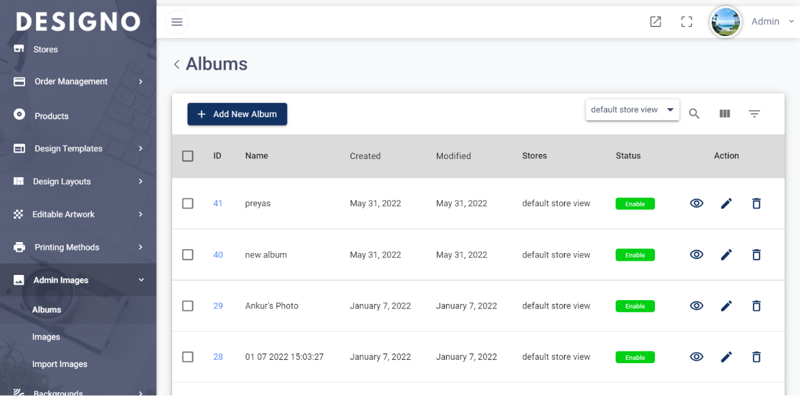Delete the new album row via trash icon
The height and width of the screenshot is (396, 800).
pos(757,255)
